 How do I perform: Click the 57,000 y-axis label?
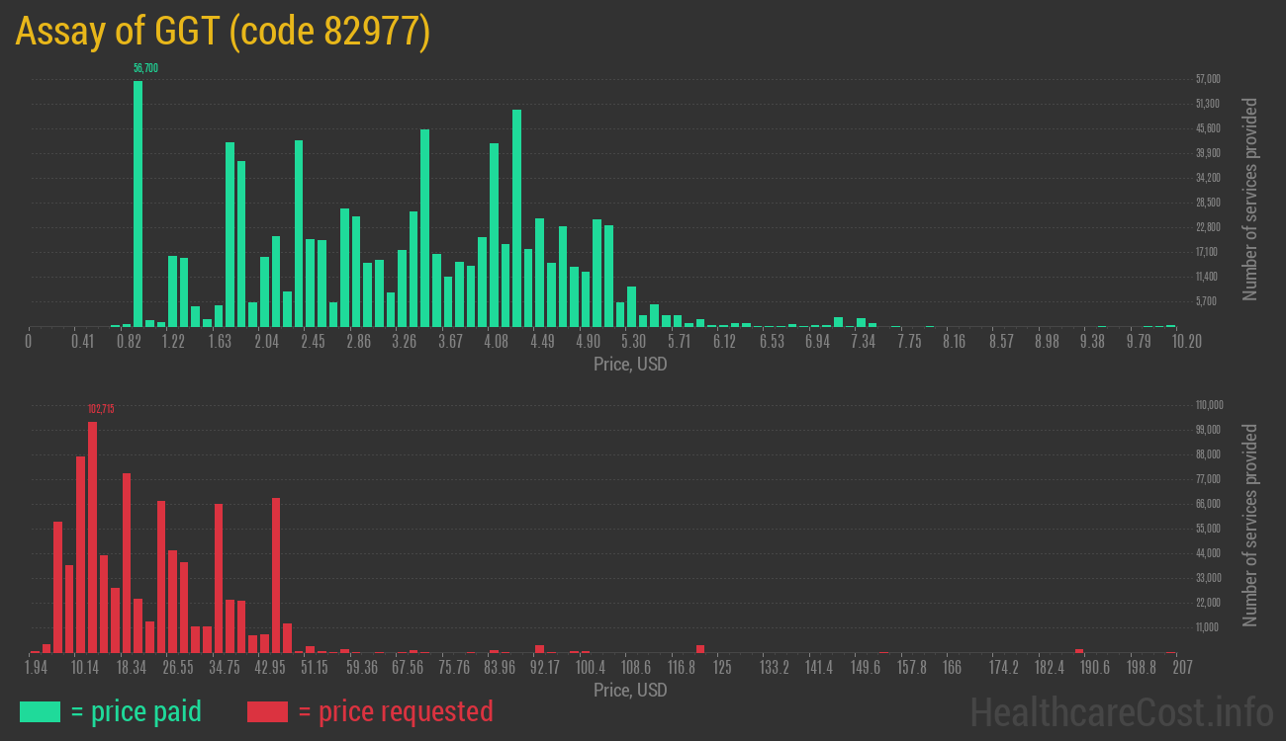point(1207,79)
